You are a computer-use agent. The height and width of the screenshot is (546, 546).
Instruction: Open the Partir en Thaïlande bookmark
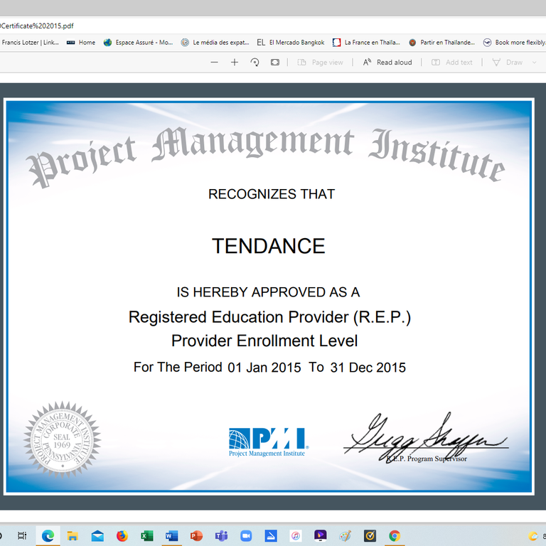[x=442, y=43]
